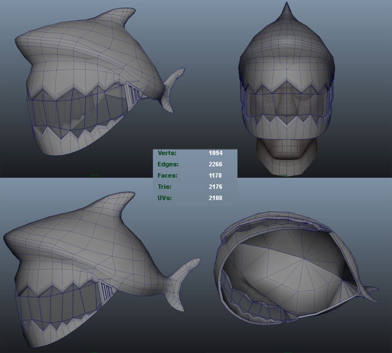Select the dorsal fin in the bottom-left view

tap(115, 203)
